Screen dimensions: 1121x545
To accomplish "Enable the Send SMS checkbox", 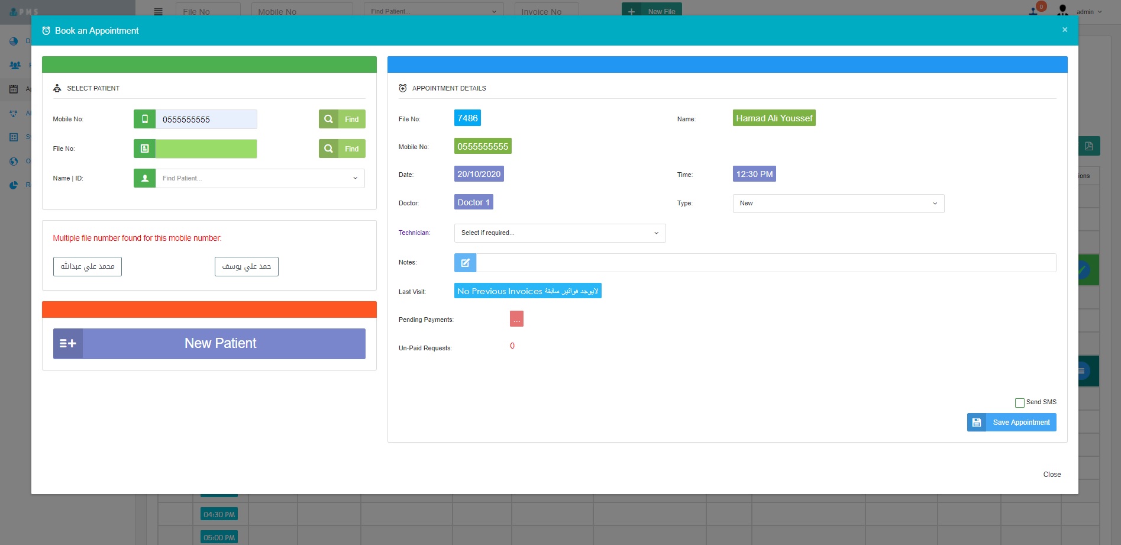I will pos(1020,403).
